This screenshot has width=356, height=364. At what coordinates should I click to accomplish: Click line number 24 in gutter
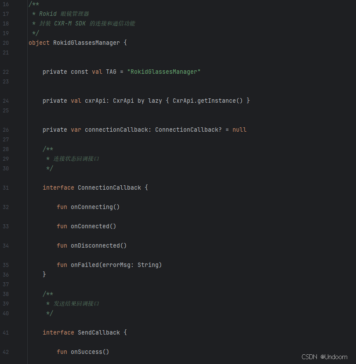pyautogui.click(x=6, y=101)
